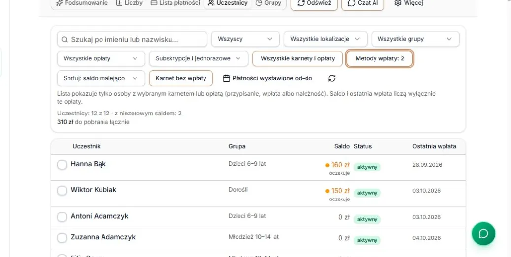
Task: Check the checkbox for Wiktor Kubiak
Action: 62,190
